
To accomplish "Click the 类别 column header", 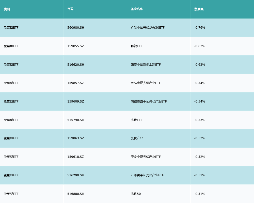I will click(x=7, y=9).
